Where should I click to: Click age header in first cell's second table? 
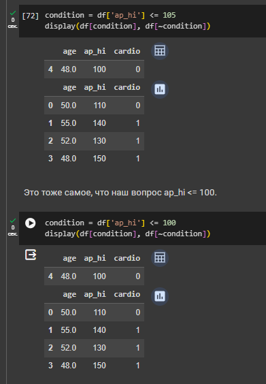[69, 87]
